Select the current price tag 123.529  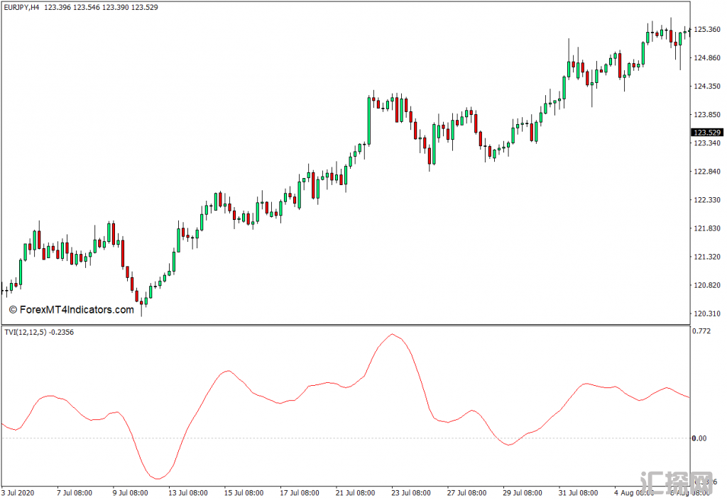tap(707, 133)
